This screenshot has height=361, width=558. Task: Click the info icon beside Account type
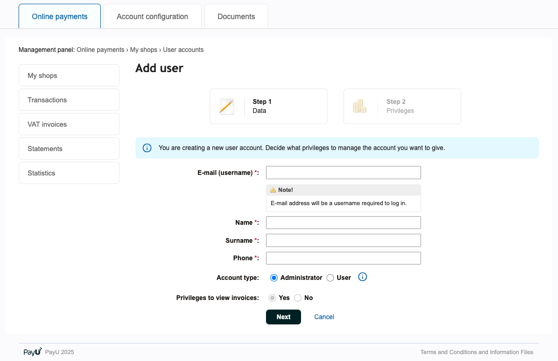tap(362, 277)
